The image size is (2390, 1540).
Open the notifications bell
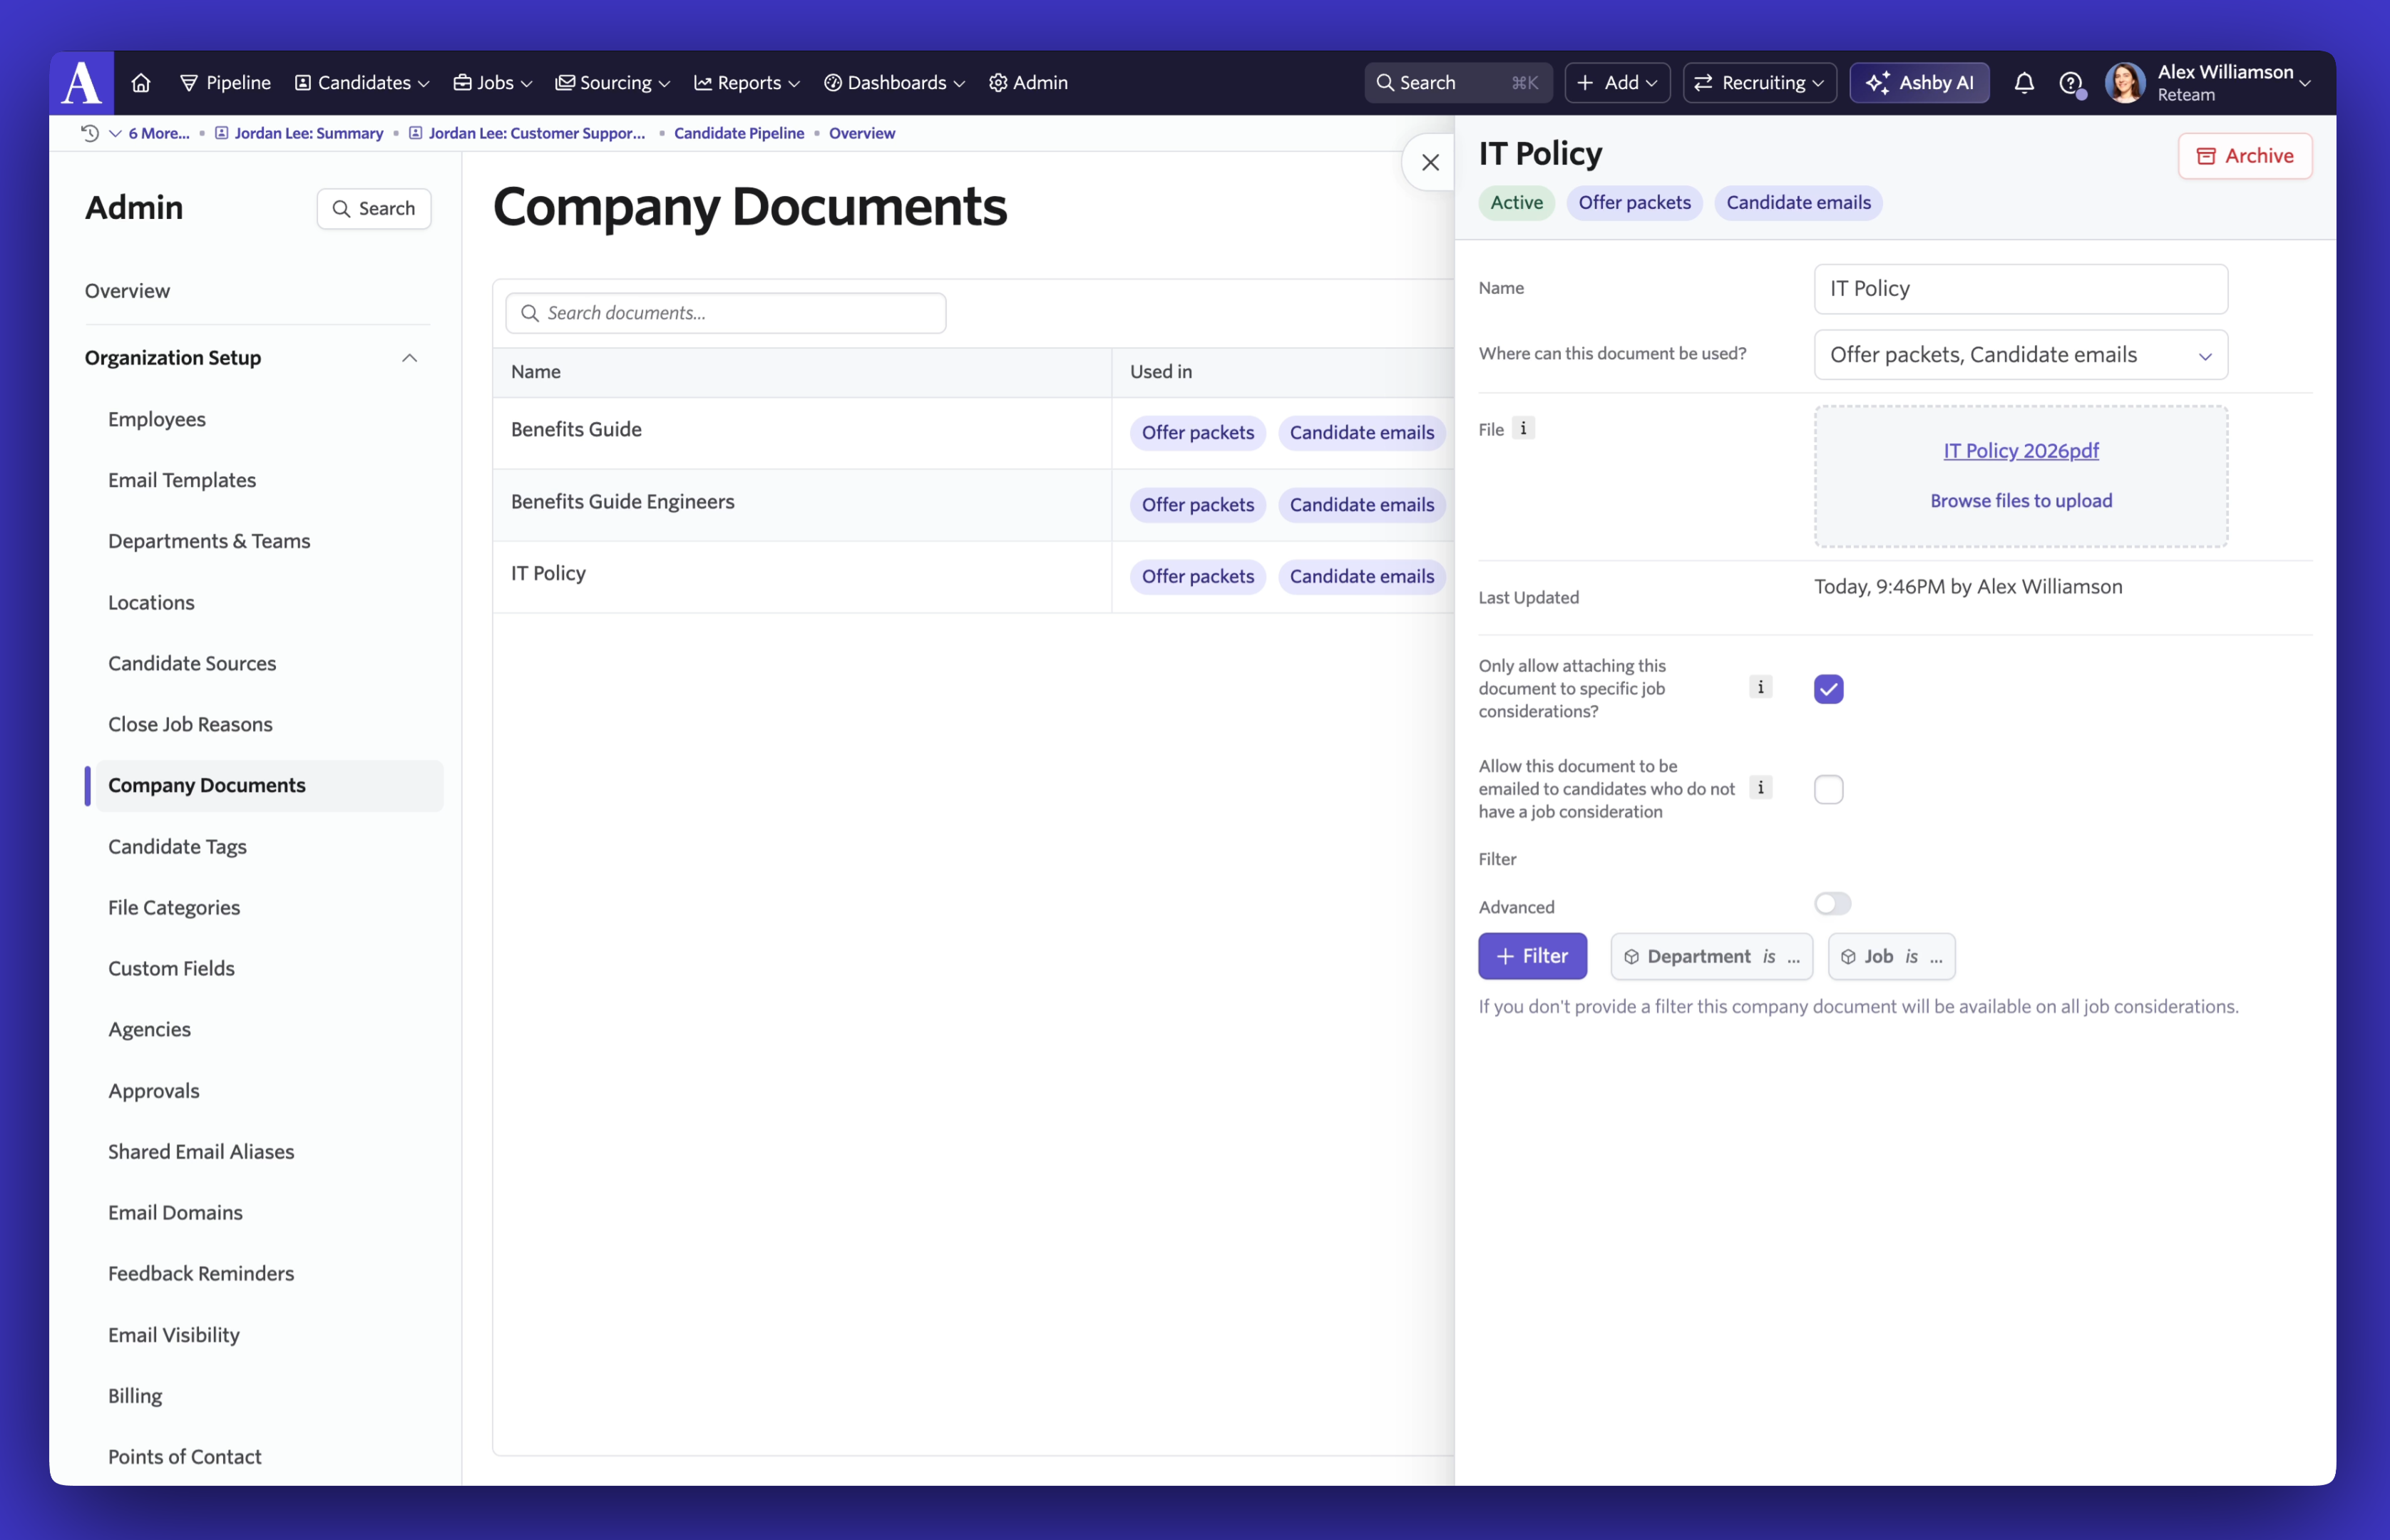tap(2024, 82)
